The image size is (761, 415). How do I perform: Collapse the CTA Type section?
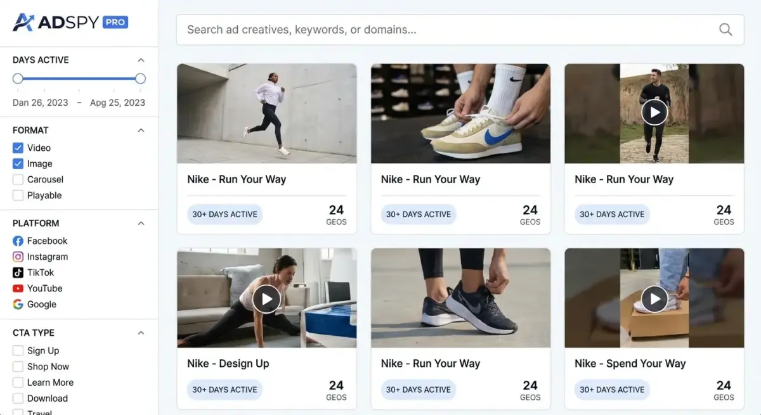coord(141,333)
